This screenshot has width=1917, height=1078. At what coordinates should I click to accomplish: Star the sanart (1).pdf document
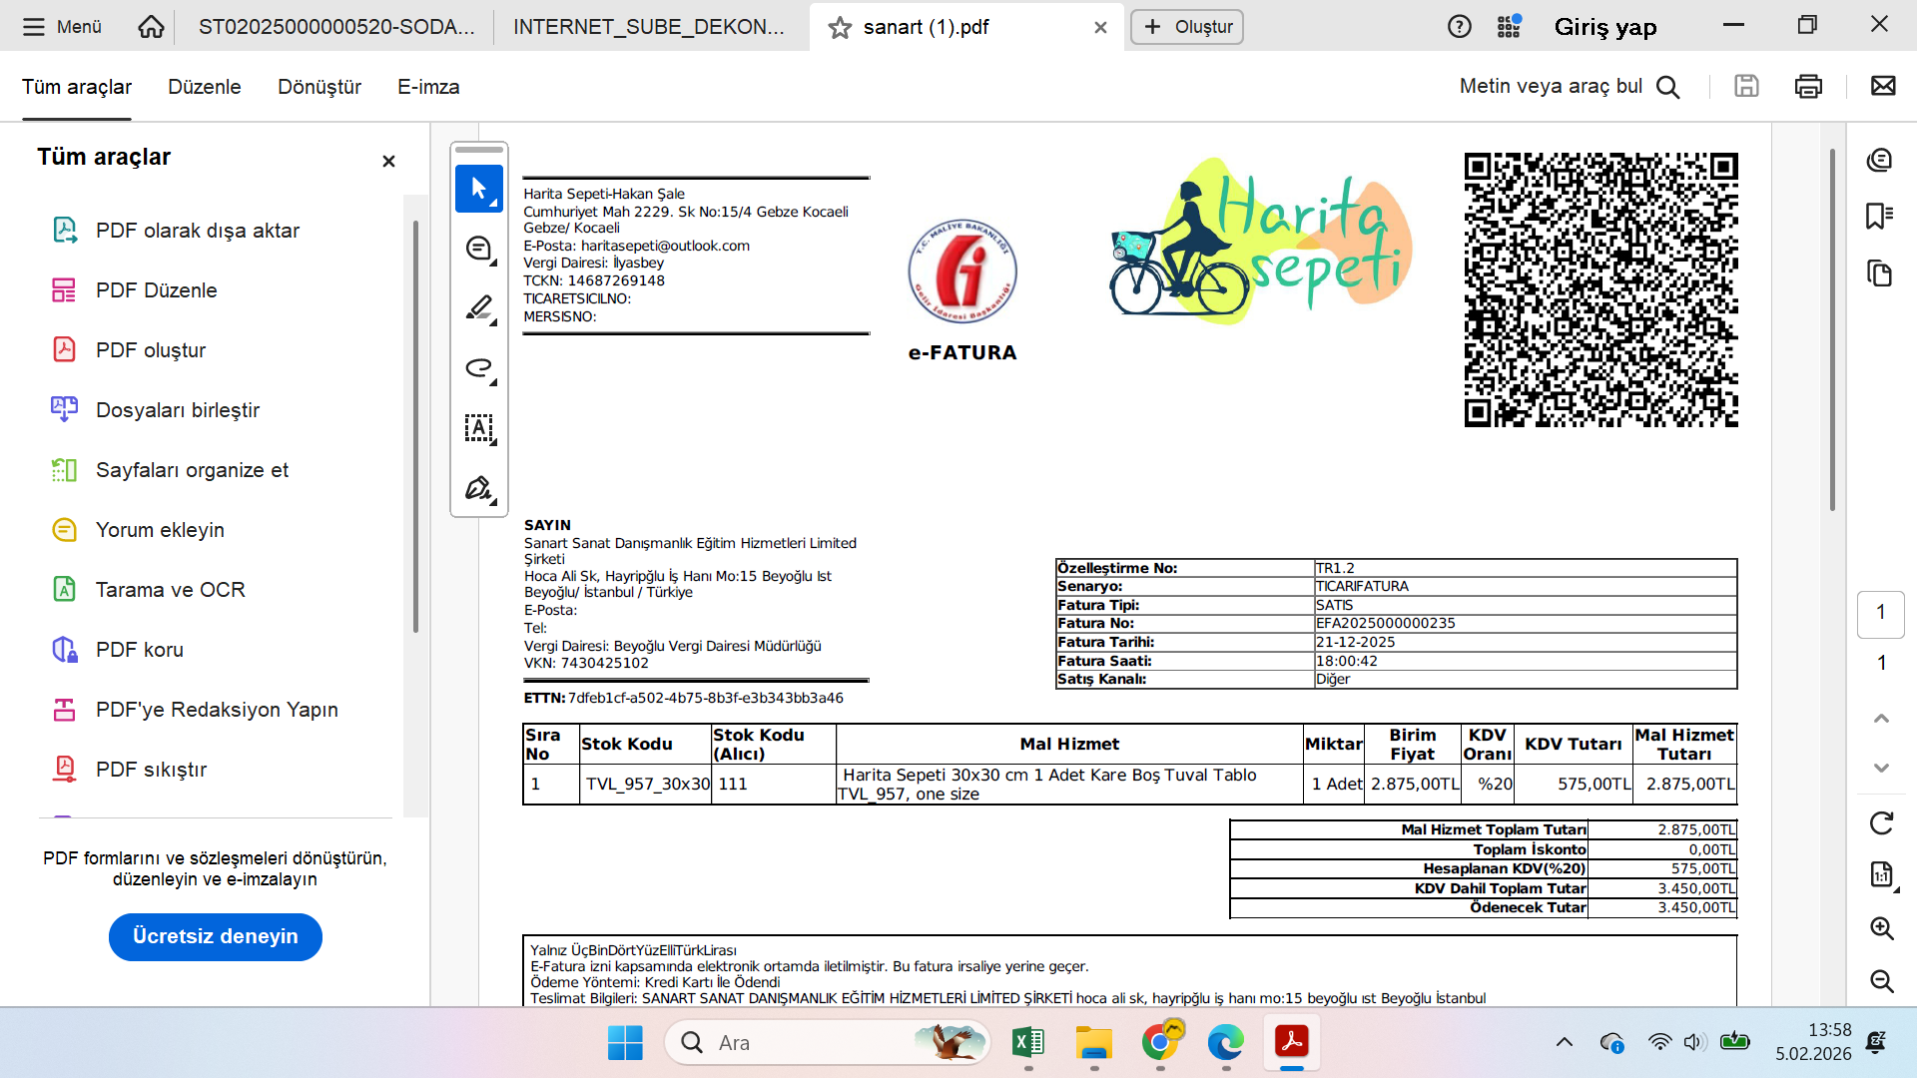[840, 28]
